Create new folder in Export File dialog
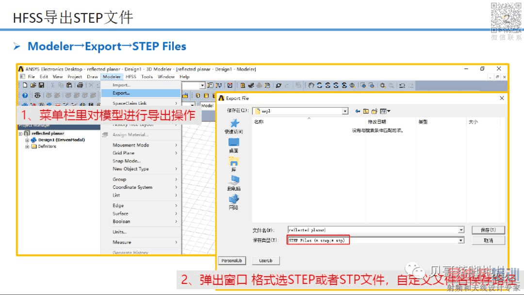Viewport: 524px width, 295px height. 375,111
